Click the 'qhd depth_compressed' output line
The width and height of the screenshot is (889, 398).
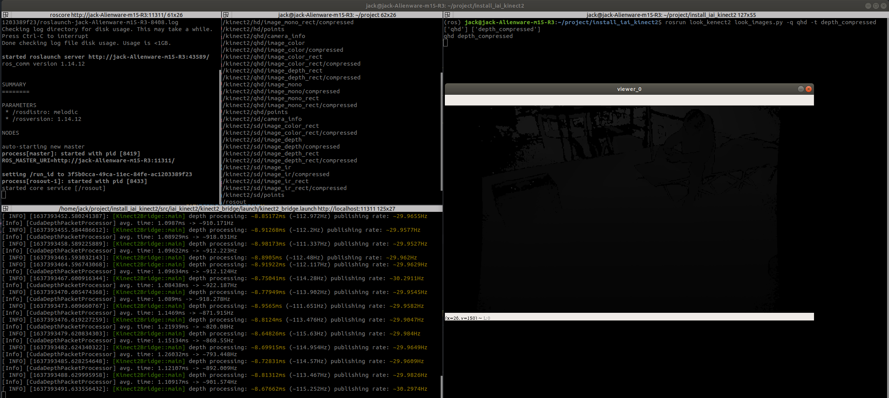tap(478, 36)
